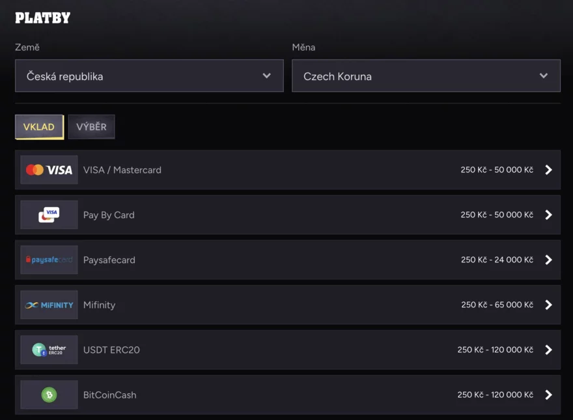The width and height of the screenshot is (573, 420).
Task: Click the Česká republika dropdown chevron
Action: (x=267, y=76)
